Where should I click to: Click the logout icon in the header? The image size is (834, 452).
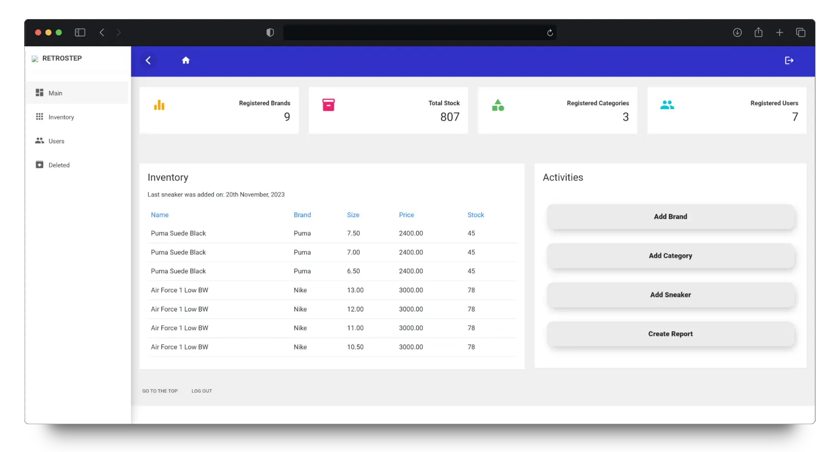tap(789, 61)
